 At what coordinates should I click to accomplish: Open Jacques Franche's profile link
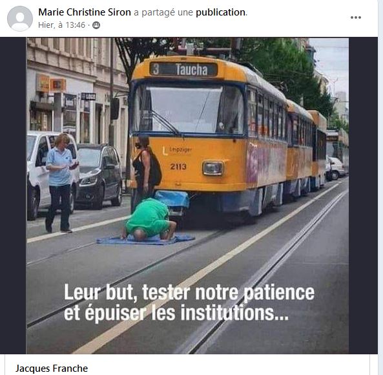click(52, 369)
